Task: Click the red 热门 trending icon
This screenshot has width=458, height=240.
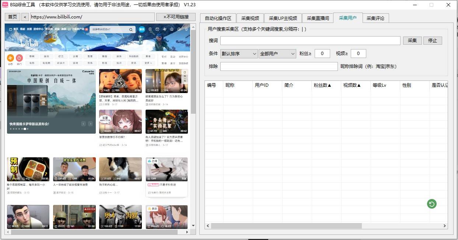Action: [19, 58]
